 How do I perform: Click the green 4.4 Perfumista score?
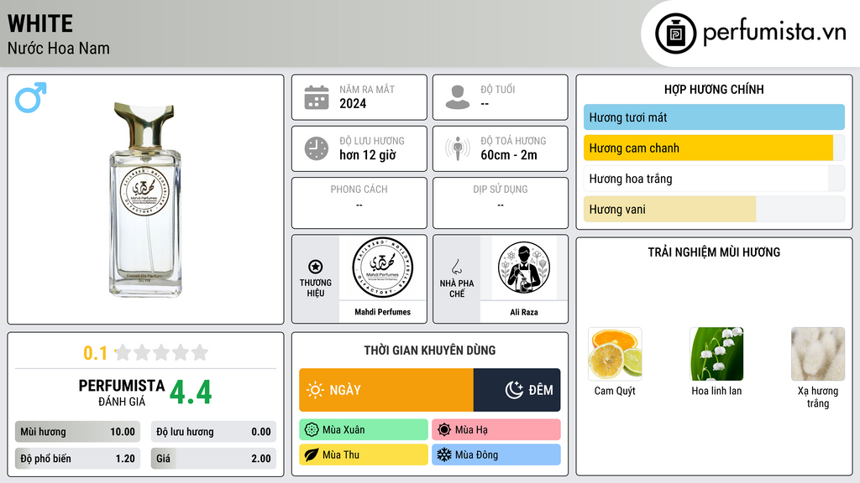click(x=191, y=392)
